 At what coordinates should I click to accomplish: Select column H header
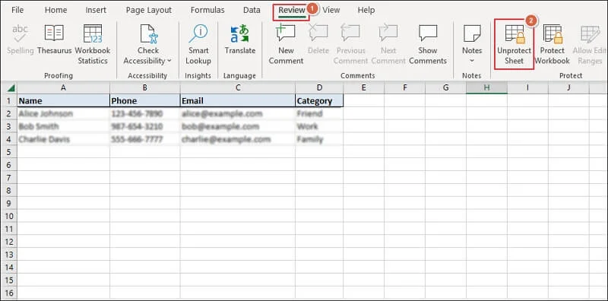[x=486, y=88]
